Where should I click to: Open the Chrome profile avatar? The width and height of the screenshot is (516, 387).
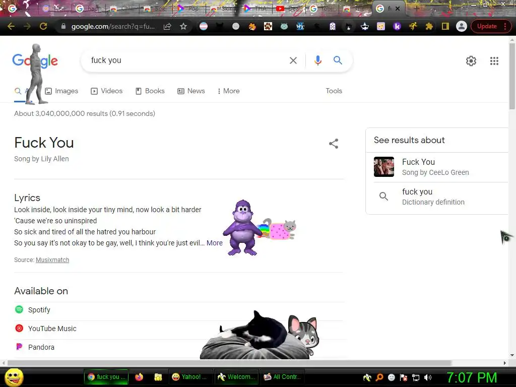[x=462, y=26]
